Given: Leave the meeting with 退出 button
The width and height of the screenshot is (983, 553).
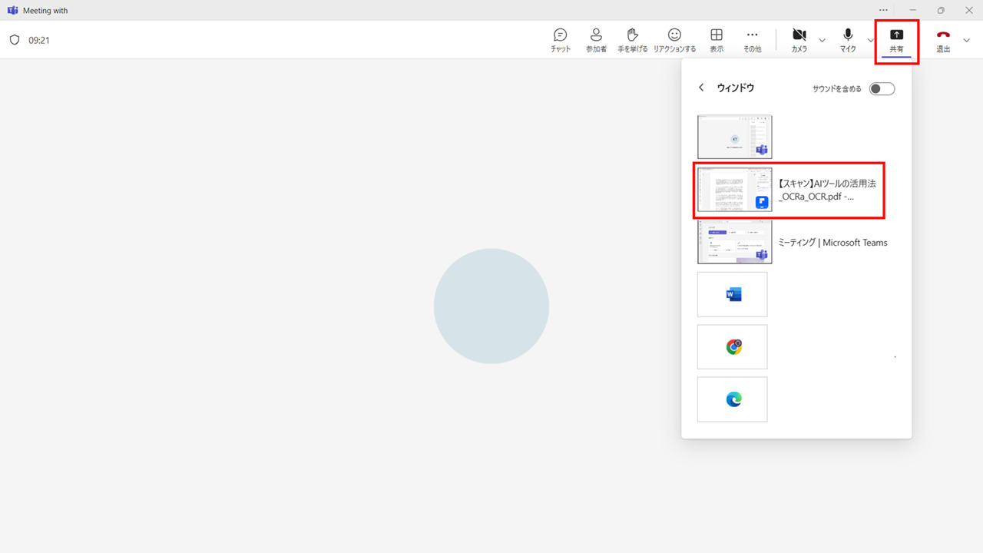Looking at the screenshot, I should (x=943, y=40).
